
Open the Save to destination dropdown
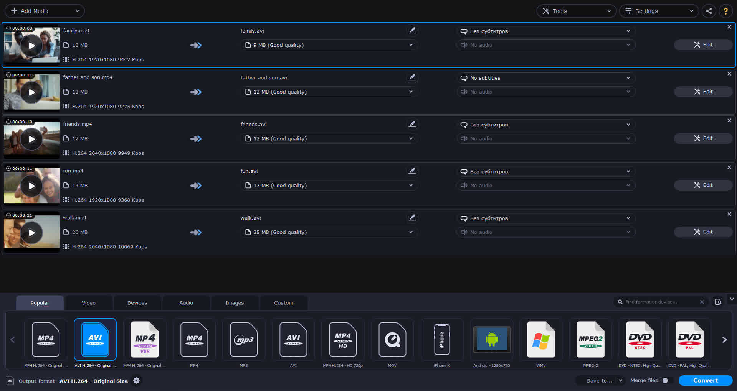pos(600,381)
